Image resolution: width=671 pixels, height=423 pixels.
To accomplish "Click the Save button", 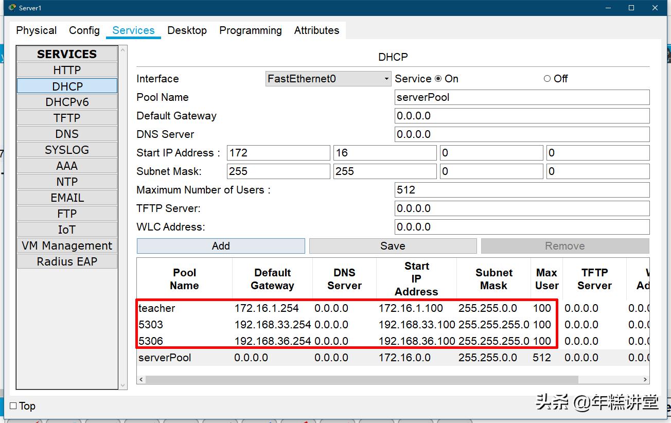I will (393, 246).
